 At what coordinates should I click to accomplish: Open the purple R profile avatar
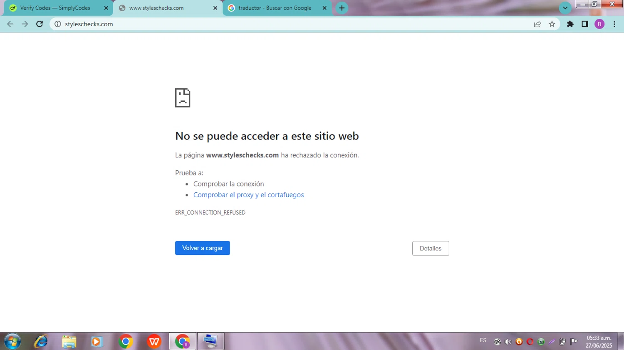[599, 24]
